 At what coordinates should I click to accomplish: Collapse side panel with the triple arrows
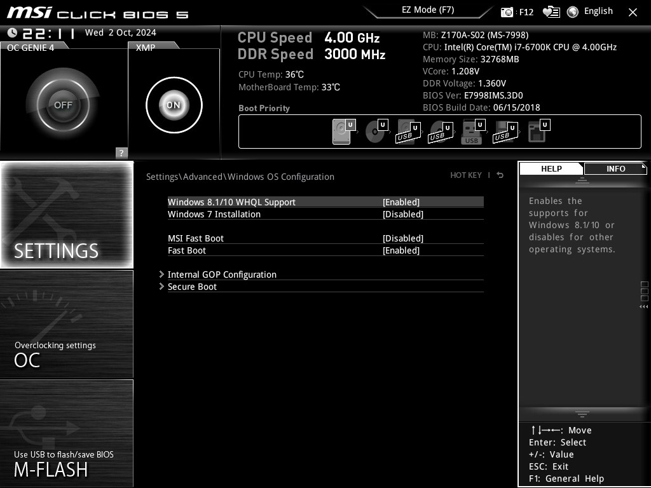click(643, 307)
